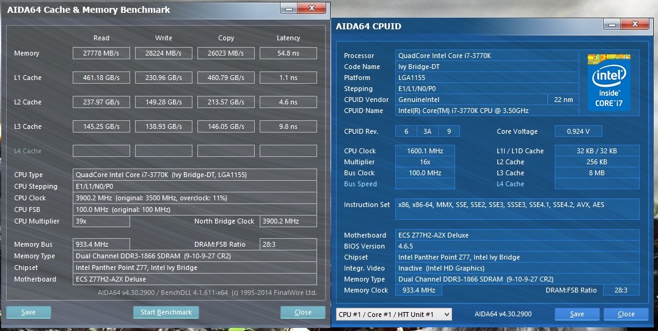This screenshot has width=658, height=331.
Task: Select L3 Cache Latency 9.8 ns
Action: 288,126
